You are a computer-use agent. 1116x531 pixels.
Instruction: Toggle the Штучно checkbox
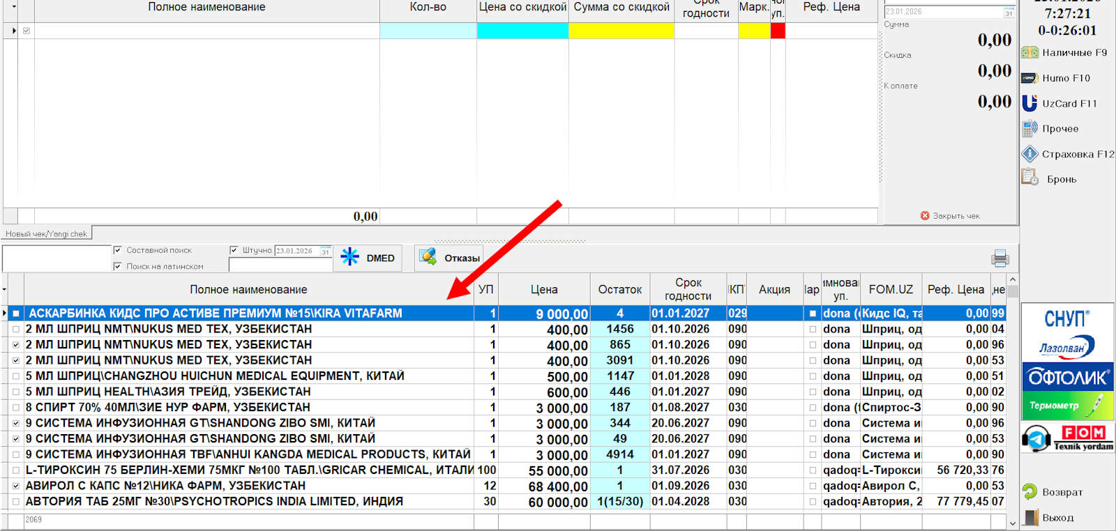tap(234, 250)
